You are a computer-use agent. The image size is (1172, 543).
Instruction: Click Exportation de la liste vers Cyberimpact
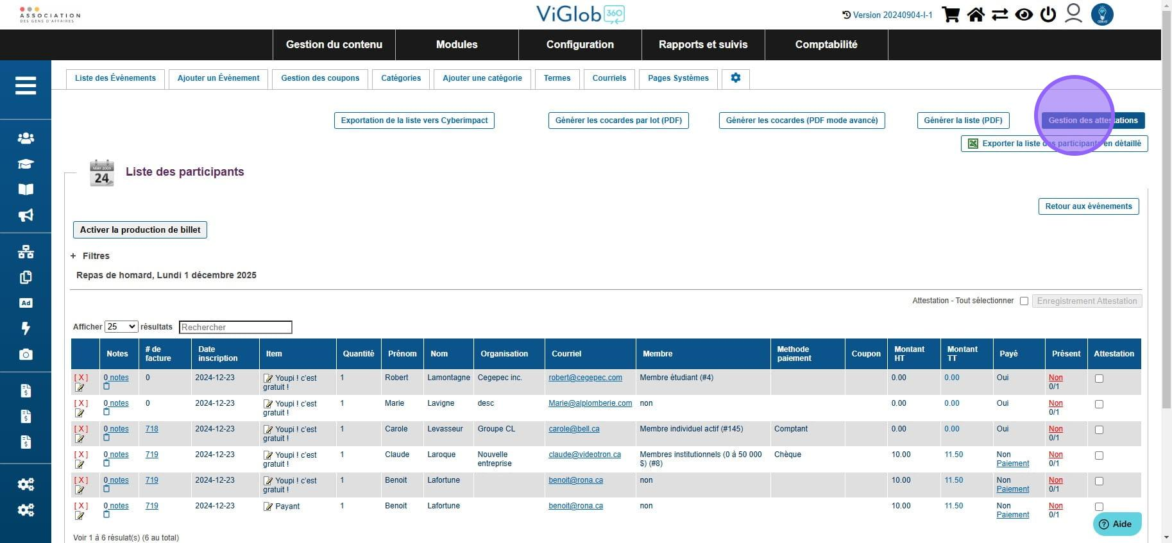[x=414, y=121]
